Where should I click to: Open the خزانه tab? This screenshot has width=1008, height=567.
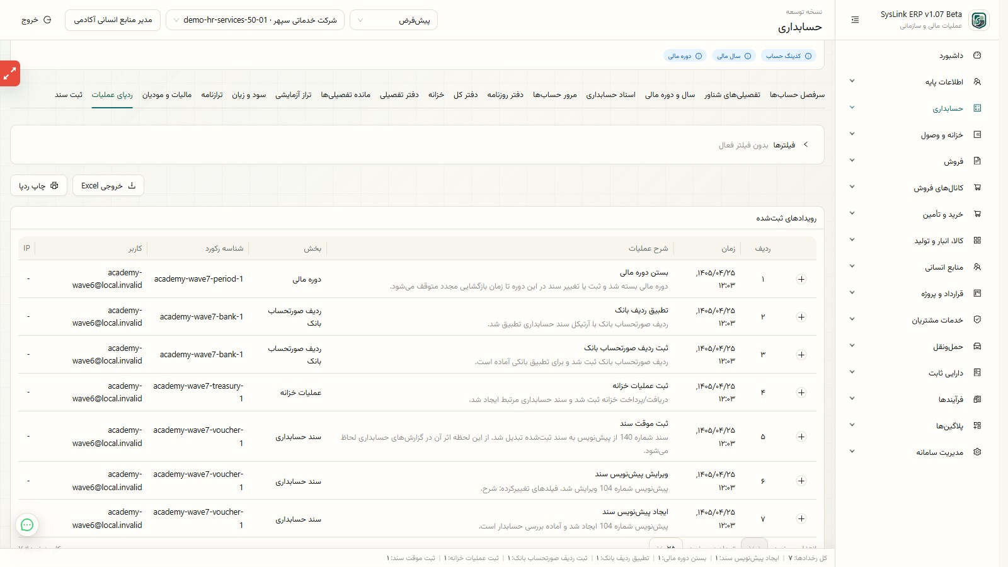pyautogui.click(x=436, y=95)
